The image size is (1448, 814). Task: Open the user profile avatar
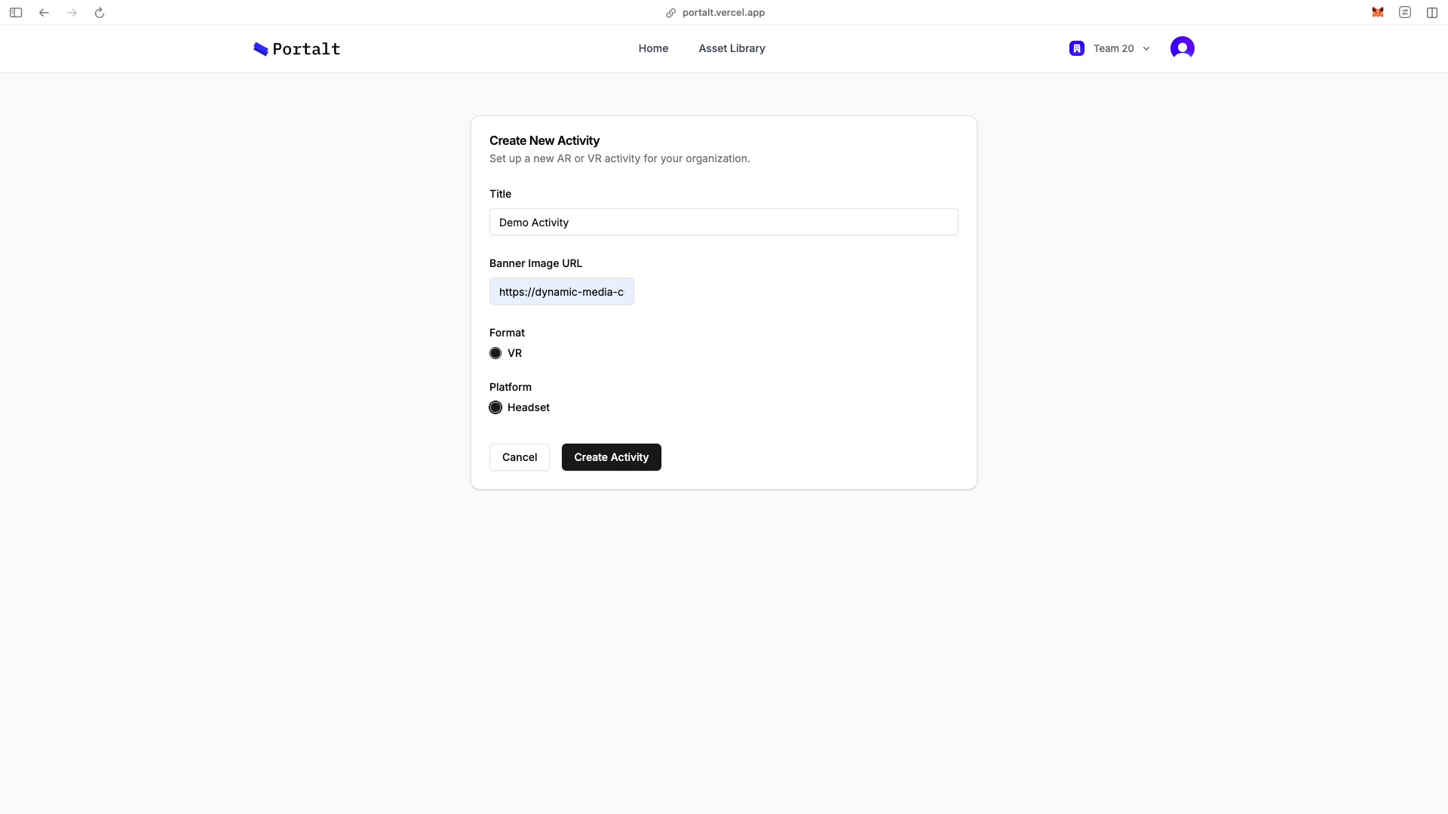click(1182, 48)
